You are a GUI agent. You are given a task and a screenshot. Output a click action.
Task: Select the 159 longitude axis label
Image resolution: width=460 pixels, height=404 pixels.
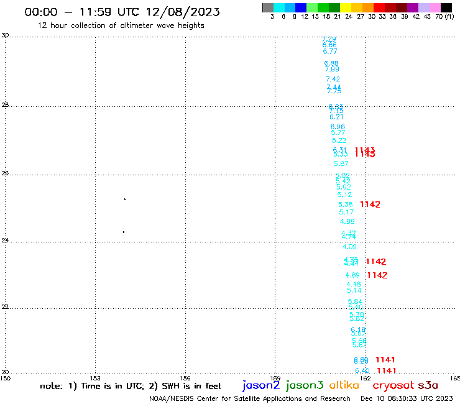coord(275,378)
